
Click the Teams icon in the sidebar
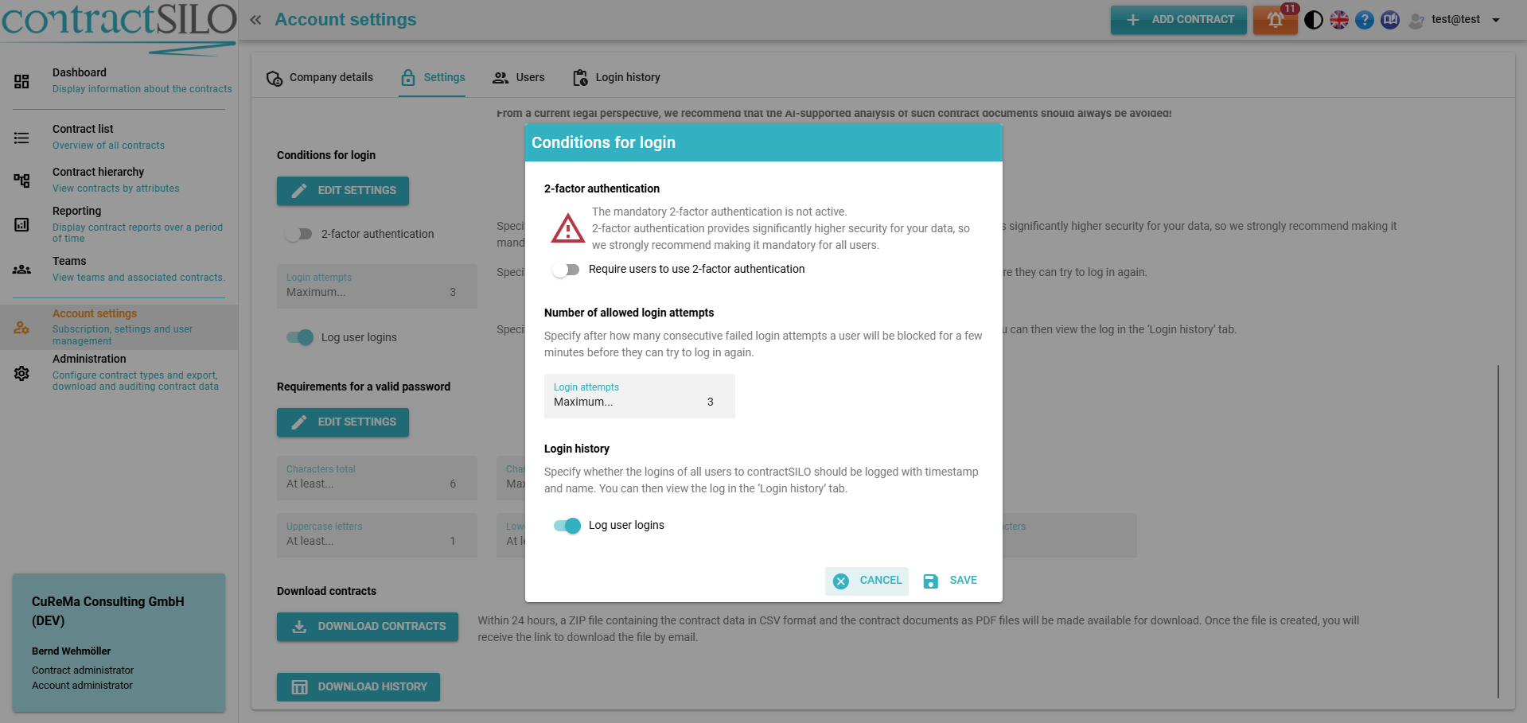21,269
